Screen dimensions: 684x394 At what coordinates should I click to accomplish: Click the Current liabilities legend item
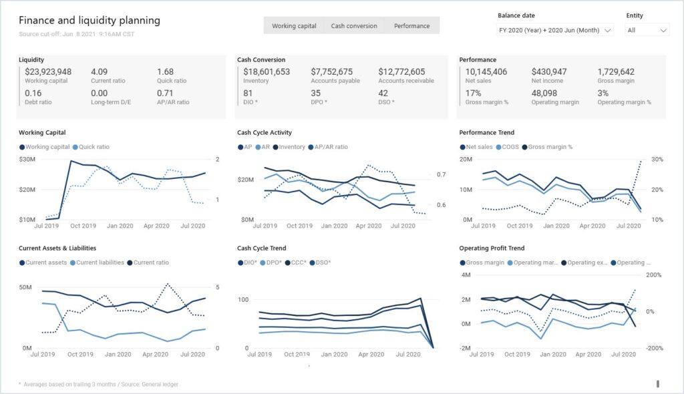point(97,262)
